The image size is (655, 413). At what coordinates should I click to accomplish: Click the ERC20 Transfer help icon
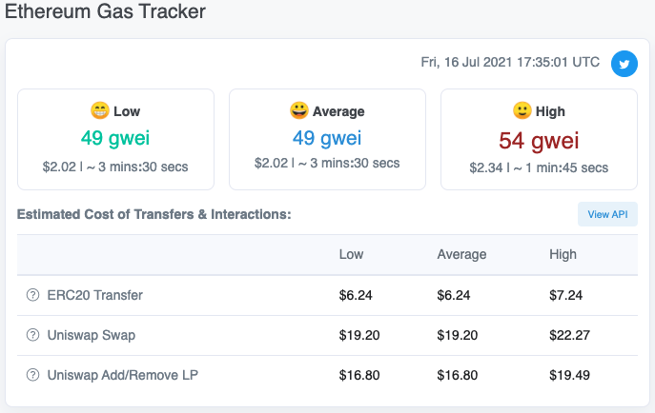(x=32, y=295)
